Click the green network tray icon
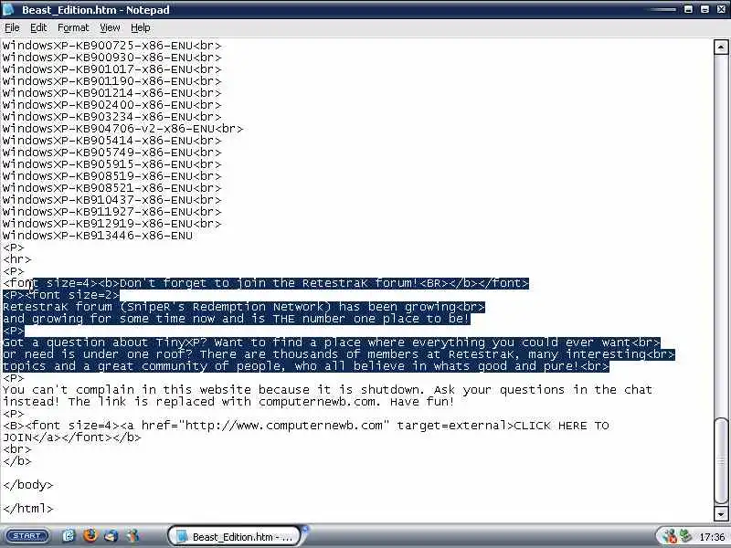 685,536
